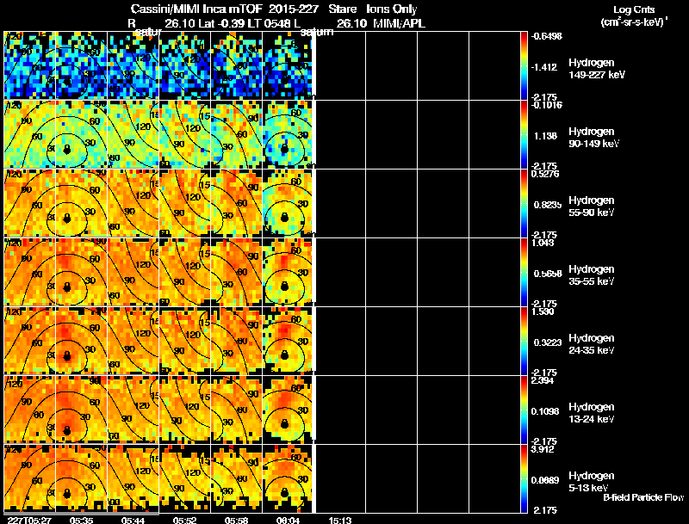Select the 06:04 time label
Viewport: 689px width, 524px height.
[288, 520]
